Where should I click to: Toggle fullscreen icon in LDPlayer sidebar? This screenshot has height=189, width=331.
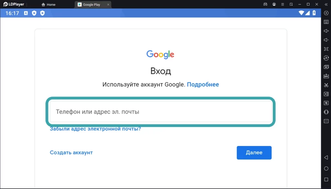point(326,49)
